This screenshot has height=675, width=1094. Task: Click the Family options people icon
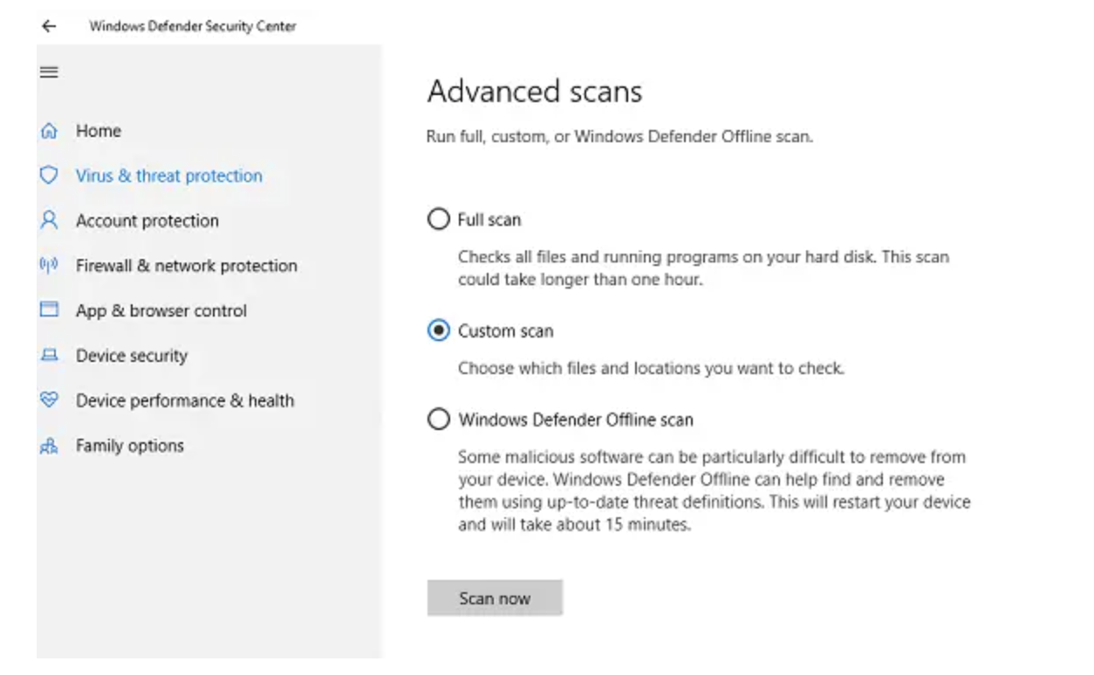(x=49, y=446)
